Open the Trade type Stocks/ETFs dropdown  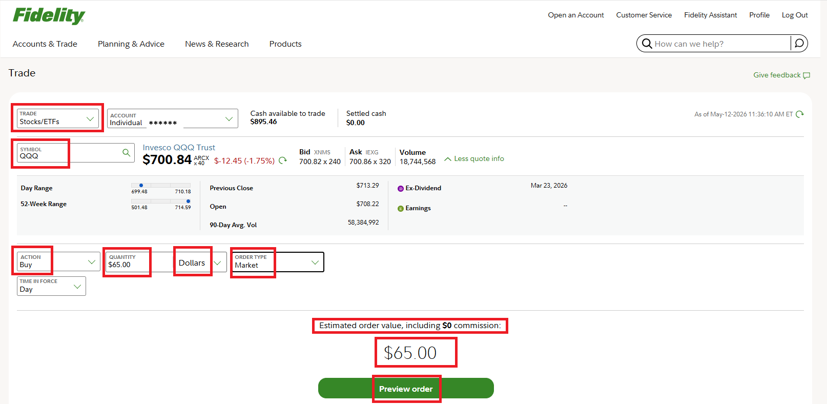pos(58,118)
